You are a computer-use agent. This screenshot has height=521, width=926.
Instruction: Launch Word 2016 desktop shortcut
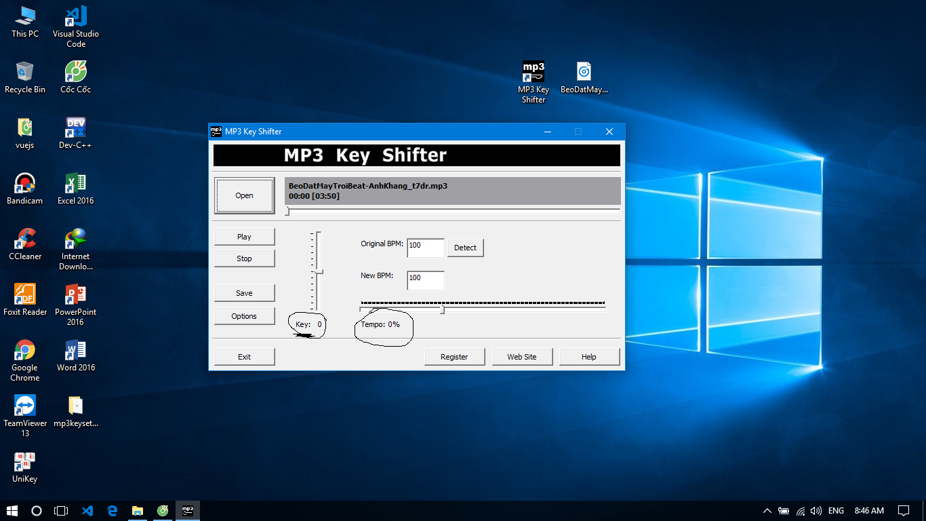(76, 355)
